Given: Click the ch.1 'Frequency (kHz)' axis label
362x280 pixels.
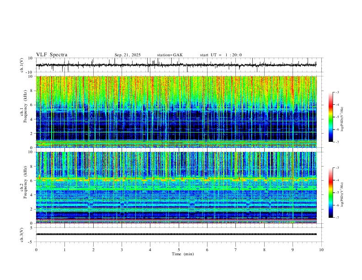Looking at the screenshot, I should pyautogui.click(x=25, y=107).
